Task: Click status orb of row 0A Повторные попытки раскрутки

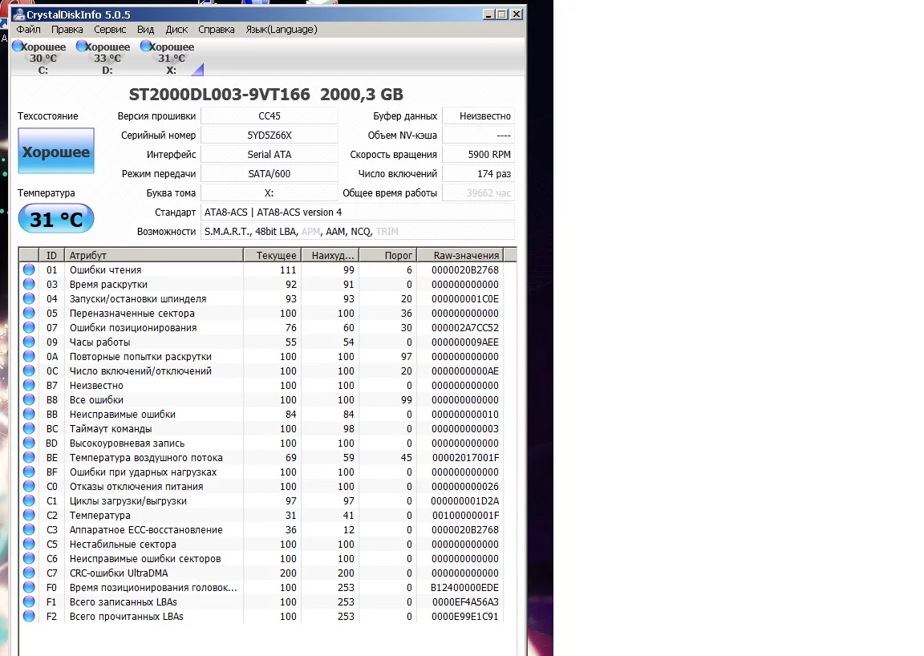Action: click(29, 356)
